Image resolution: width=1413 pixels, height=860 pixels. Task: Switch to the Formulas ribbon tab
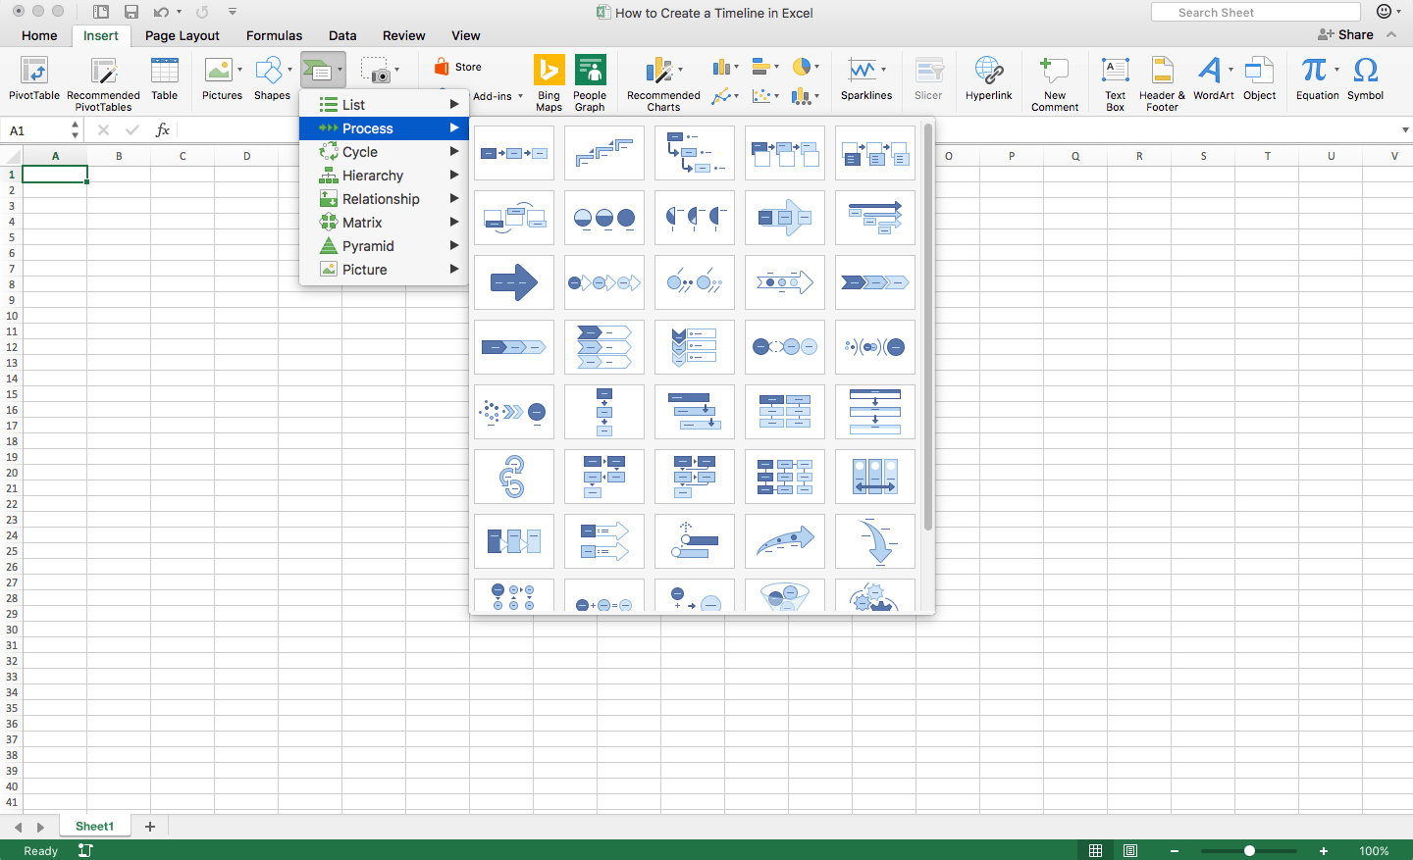click(x=274, y=35)
